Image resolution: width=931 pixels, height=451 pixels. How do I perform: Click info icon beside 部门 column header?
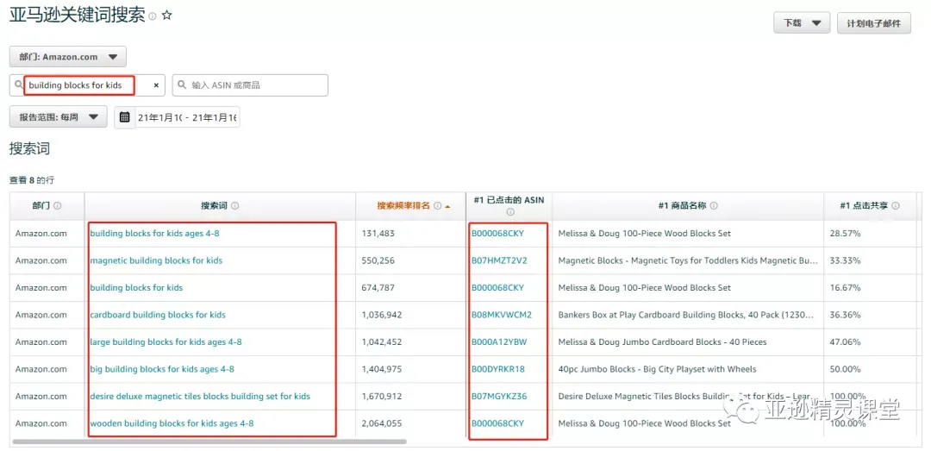pyautogui.click(x=58, y=205)
